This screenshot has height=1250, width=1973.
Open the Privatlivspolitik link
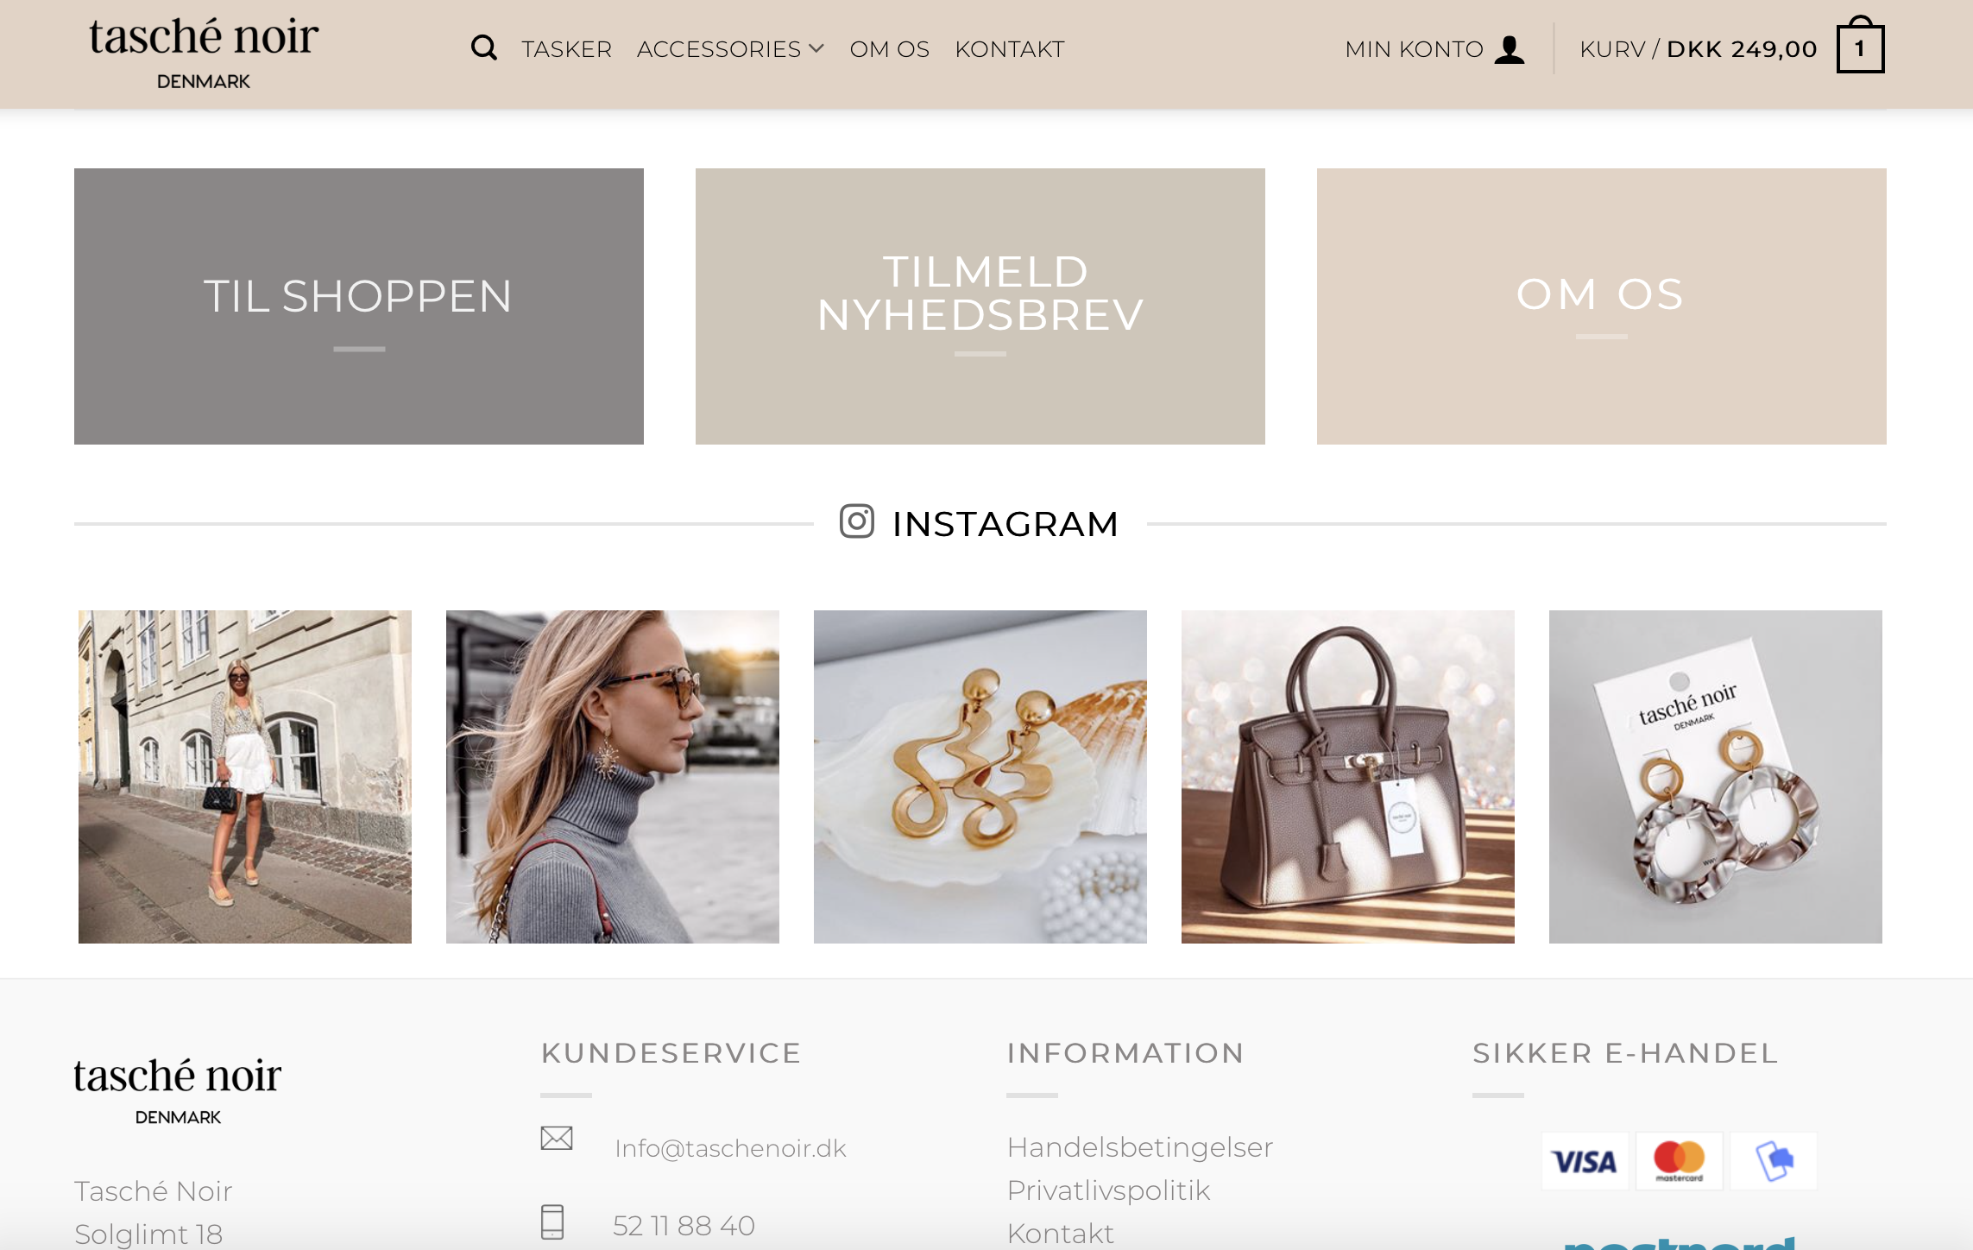coord(1109,1190)
